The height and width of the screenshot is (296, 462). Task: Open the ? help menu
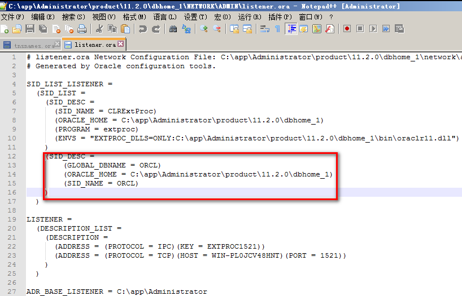click(331, 17)
